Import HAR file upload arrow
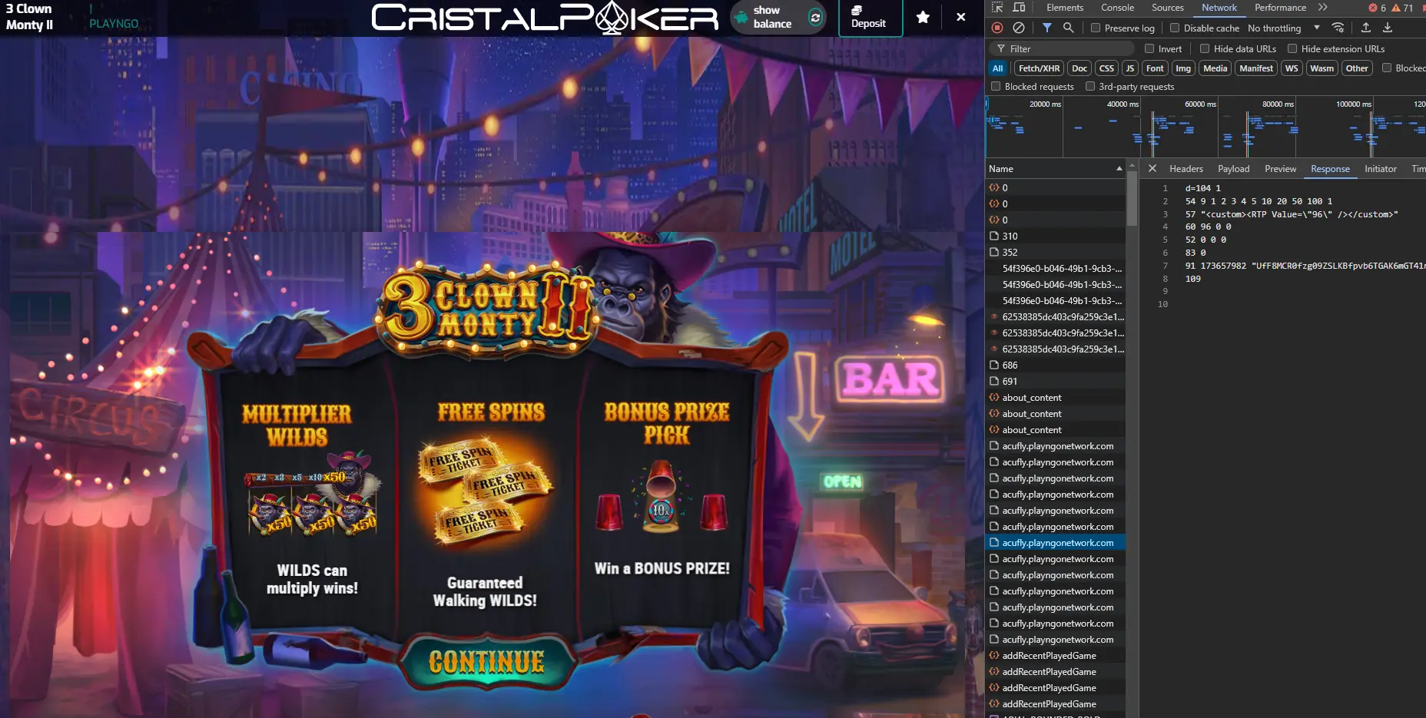1426x718 pixels. [1366, 28]
